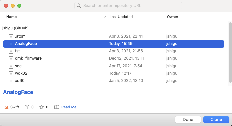This screenshot has height=126, width=232.
Task: Sort by the Name column header
Action: point(12,17)
